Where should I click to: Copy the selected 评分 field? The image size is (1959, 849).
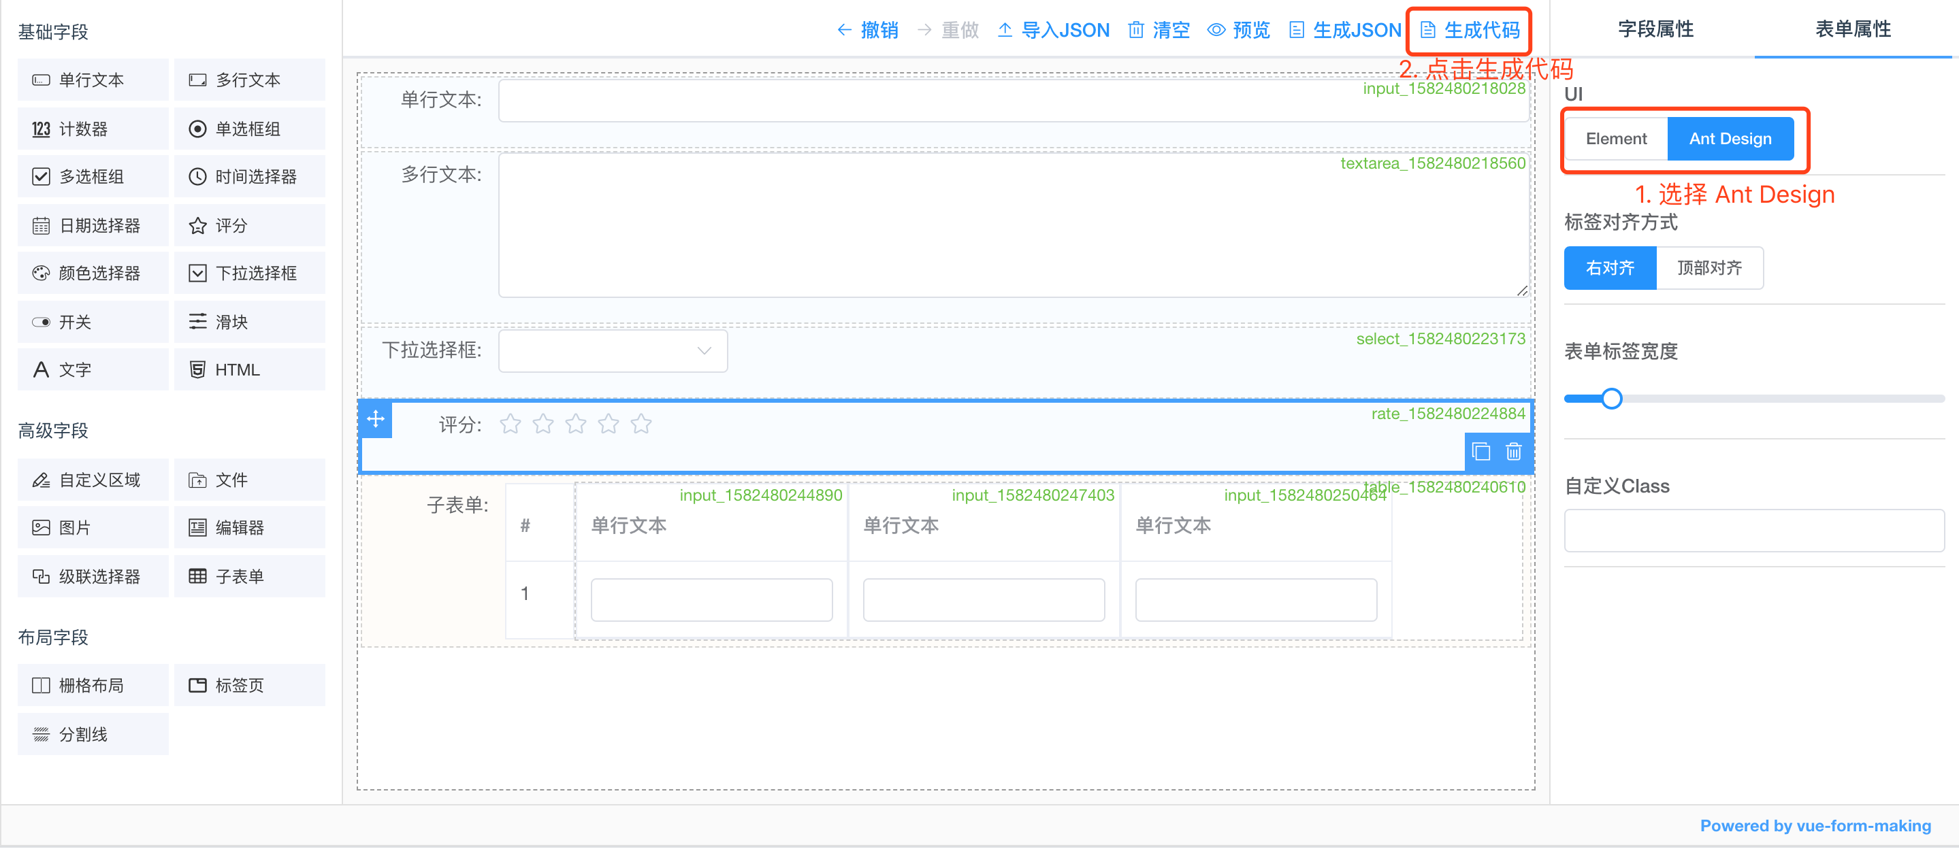click(1480, 452)
